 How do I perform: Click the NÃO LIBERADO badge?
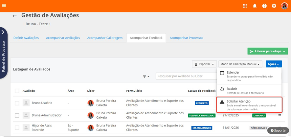[259, 128]
